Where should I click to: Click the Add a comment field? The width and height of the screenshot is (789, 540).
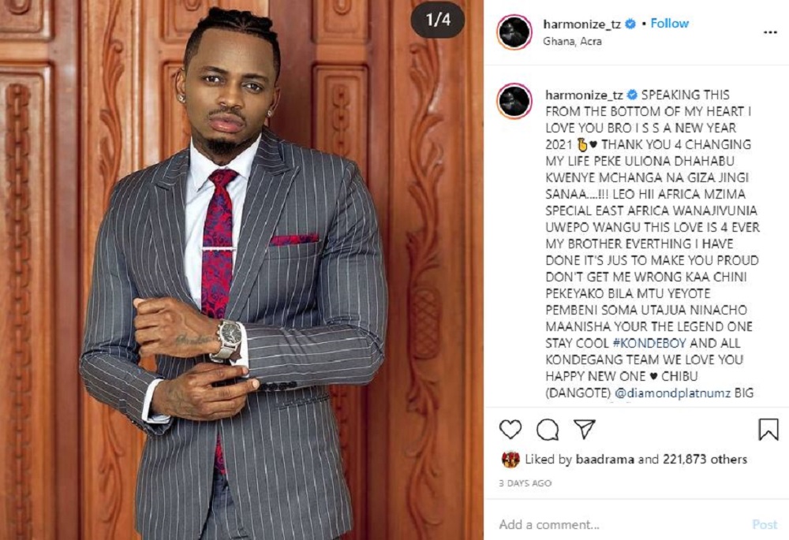[619, 524]
